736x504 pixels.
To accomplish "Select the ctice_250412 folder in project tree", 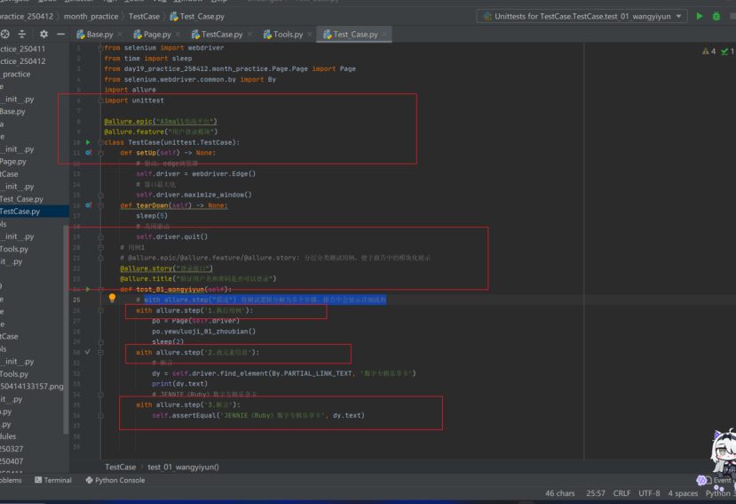I will (x=22, y=61).
